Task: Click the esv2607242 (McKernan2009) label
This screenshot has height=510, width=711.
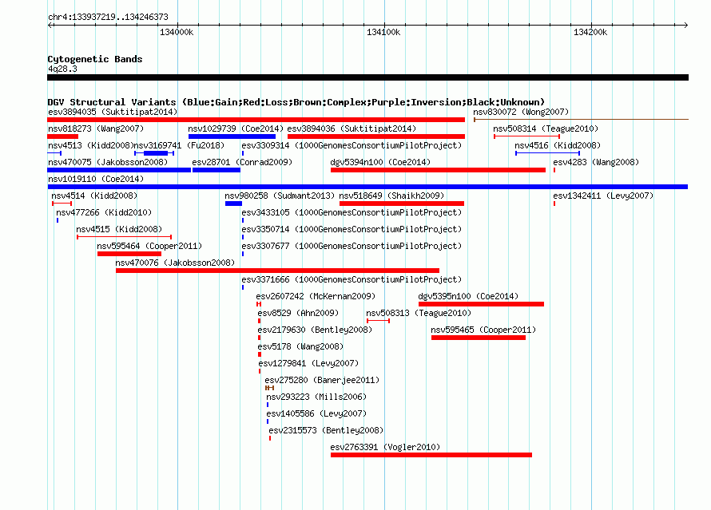Action: 316,296
